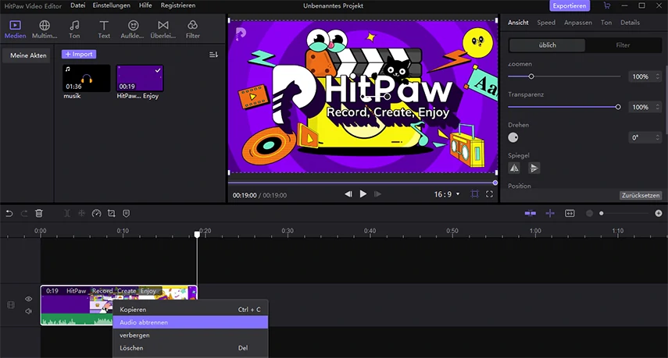
Task: Choose Audio abtrennen in the context menu
Action: coord(191,322)
